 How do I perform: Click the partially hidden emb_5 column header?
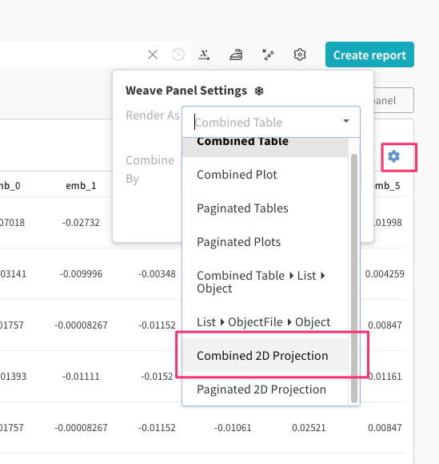click(387, 186)
